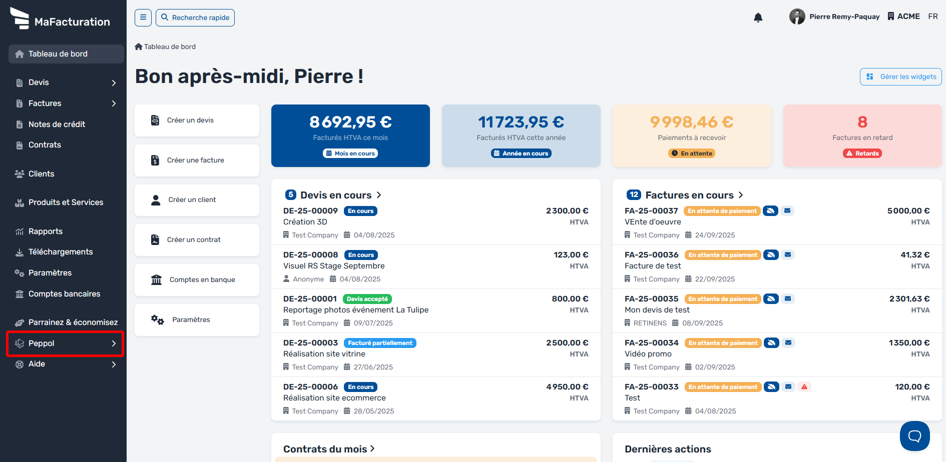Click the home icon in the breadcrumb

tap(139, 46)
